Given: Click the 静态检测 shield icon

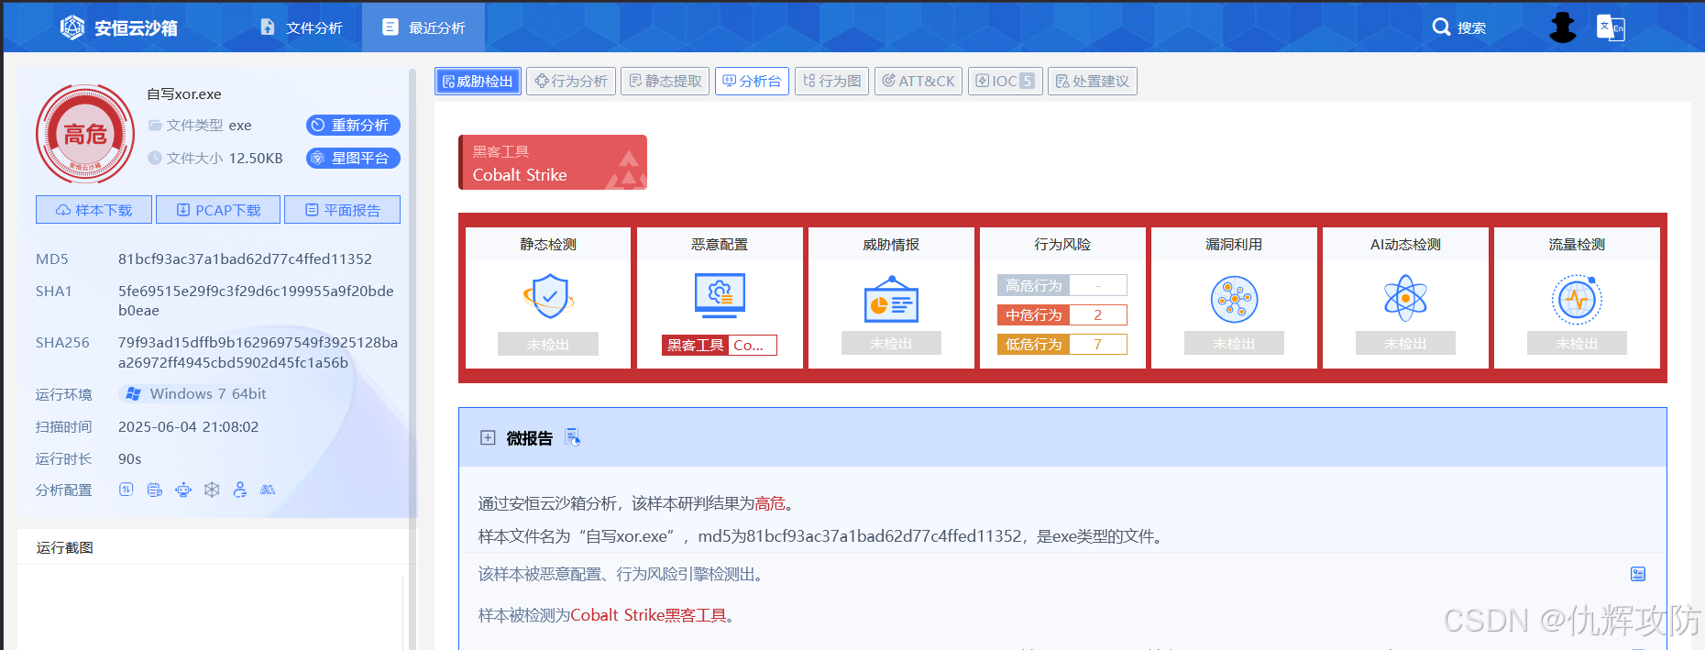Looking at the screenshot, I should point(548,297).
